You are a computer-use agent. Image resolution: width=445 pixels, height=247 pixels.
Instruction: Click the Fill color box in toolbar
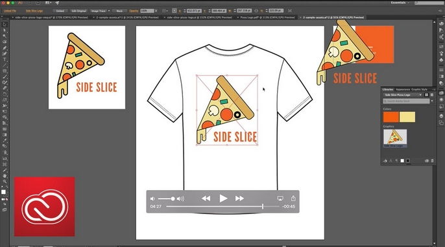[3, 192]
